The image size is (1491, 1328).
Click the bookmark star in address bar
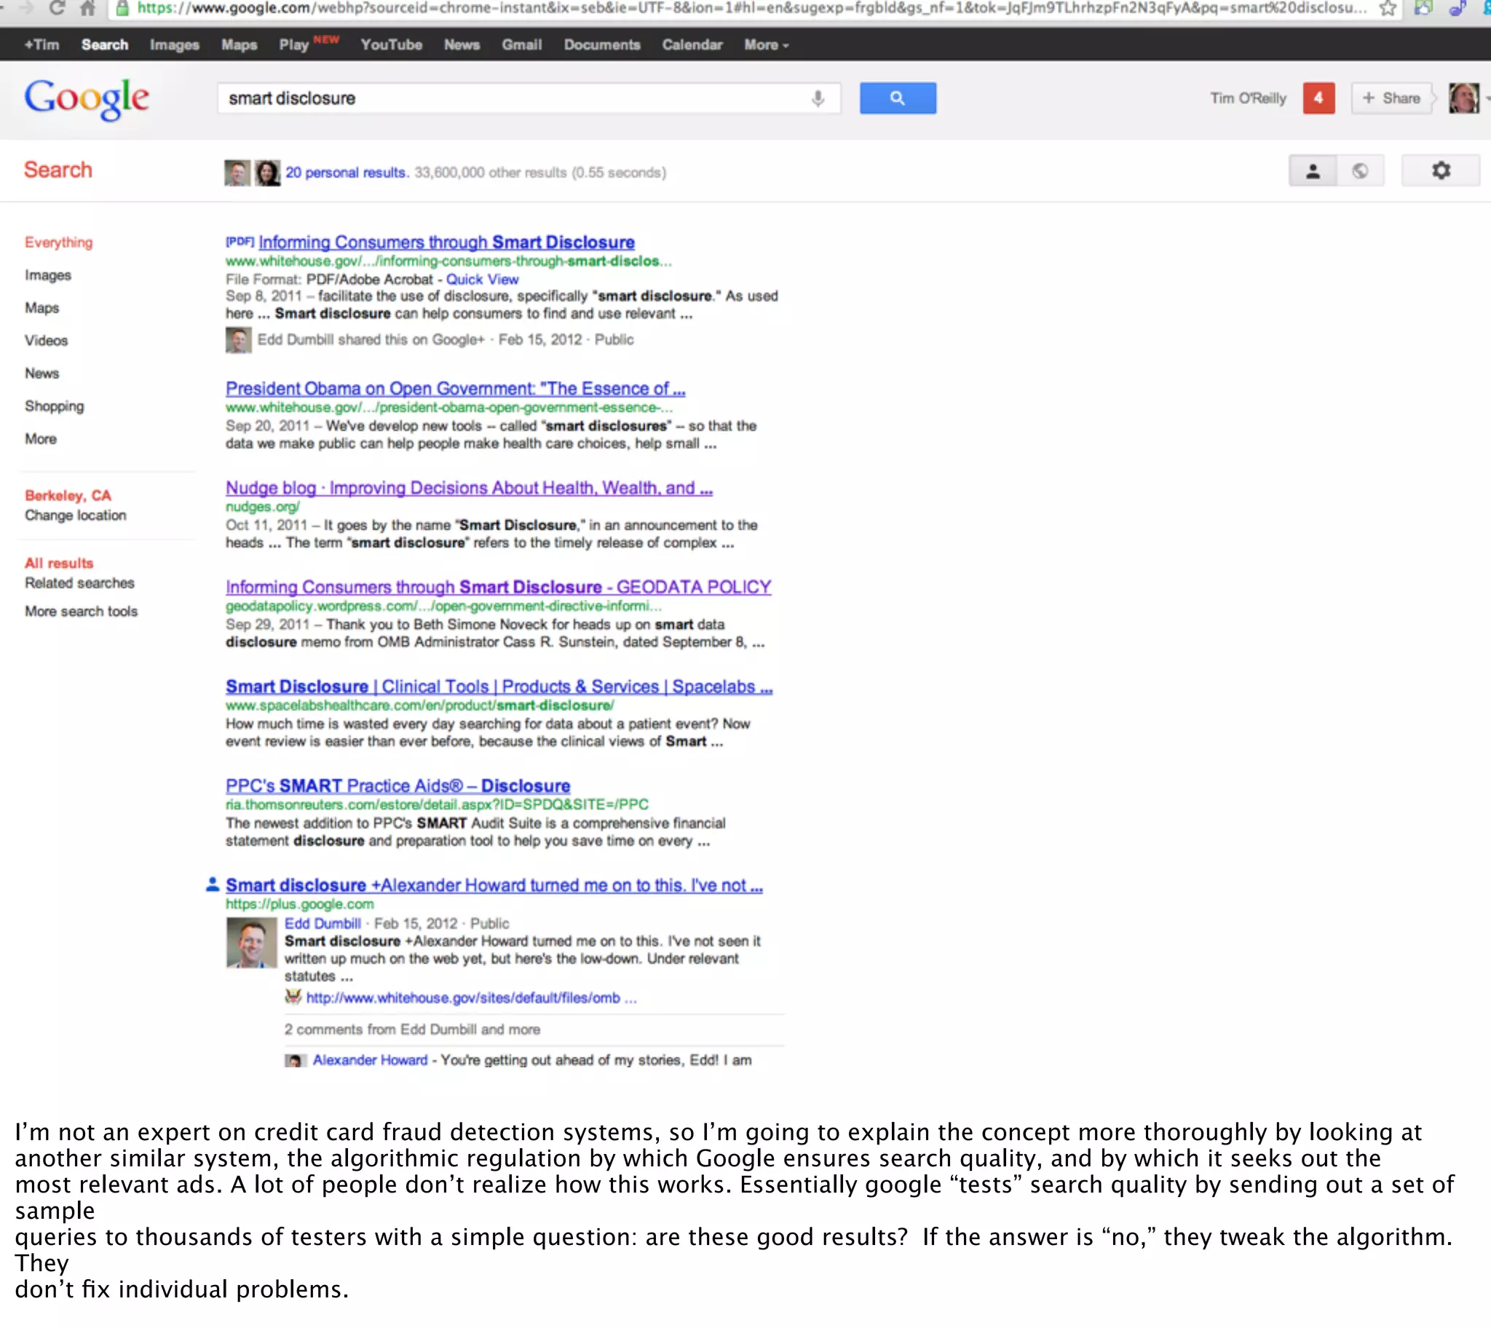[1388, 9]
